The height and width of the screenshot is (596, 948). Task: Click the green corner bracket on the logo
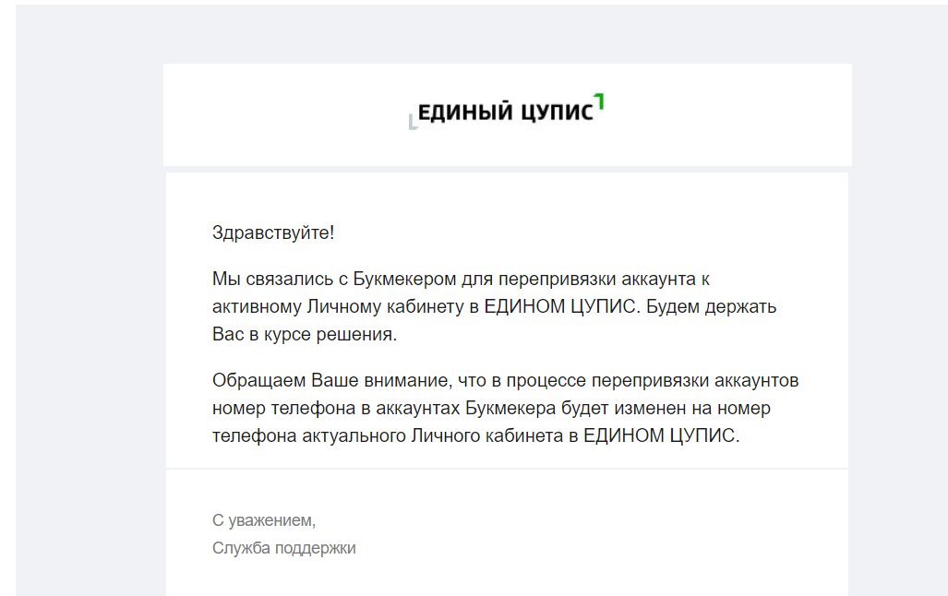tap(600, 100)
